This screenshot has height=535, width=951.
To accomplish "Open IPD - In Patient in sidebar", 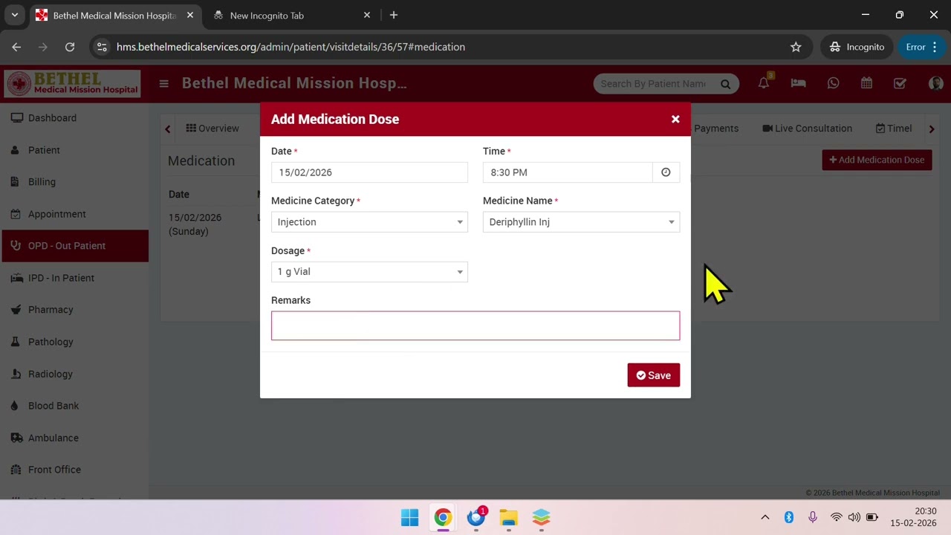I will 74,278.
